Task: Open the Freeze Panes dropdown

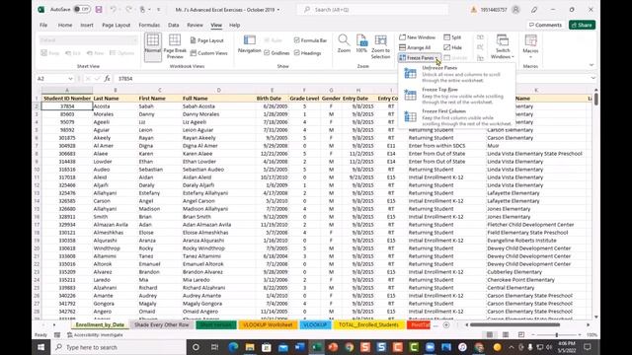Action: click(x=420, y=58)
